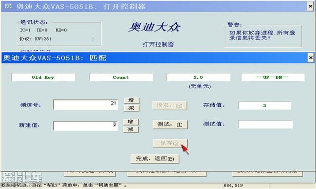
Task: Click the 存储值 label
Action: (214, 105)
